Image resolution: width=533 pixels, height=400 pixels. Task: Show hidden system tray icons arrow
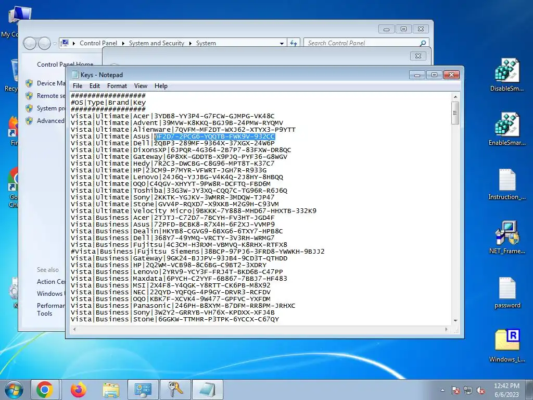[x=442, y=390]
